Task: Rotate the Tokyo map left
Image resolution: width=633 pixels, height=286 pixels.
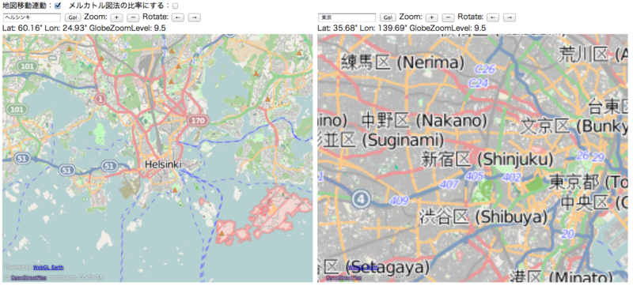Action: 493,17
